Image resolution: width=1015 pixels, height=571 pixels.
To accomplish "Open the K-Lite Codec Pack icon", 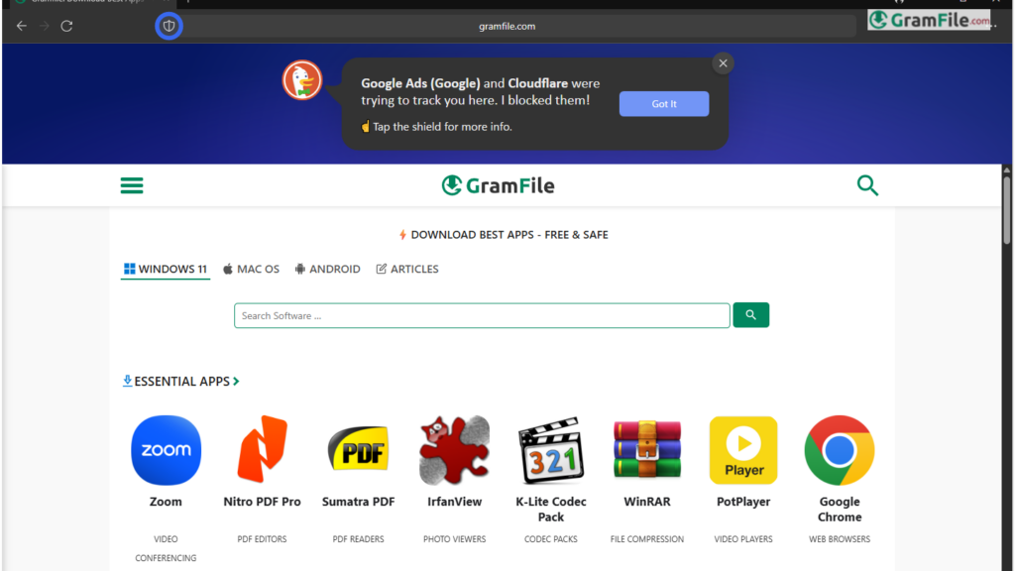I will point(551,450).
